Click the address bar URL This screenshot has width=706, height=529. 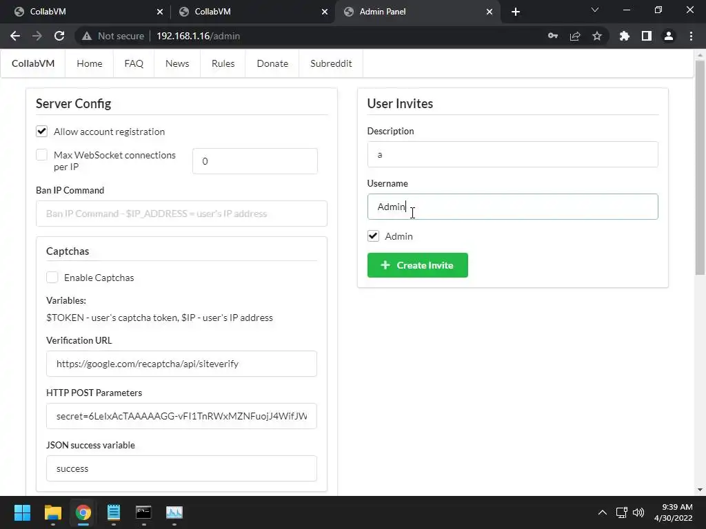198,36
